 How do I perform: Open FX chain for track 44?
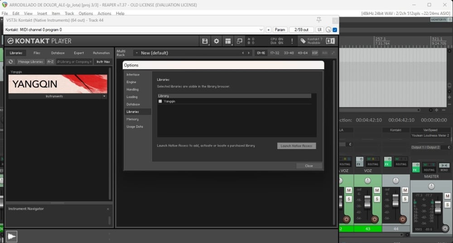point(387,164)
